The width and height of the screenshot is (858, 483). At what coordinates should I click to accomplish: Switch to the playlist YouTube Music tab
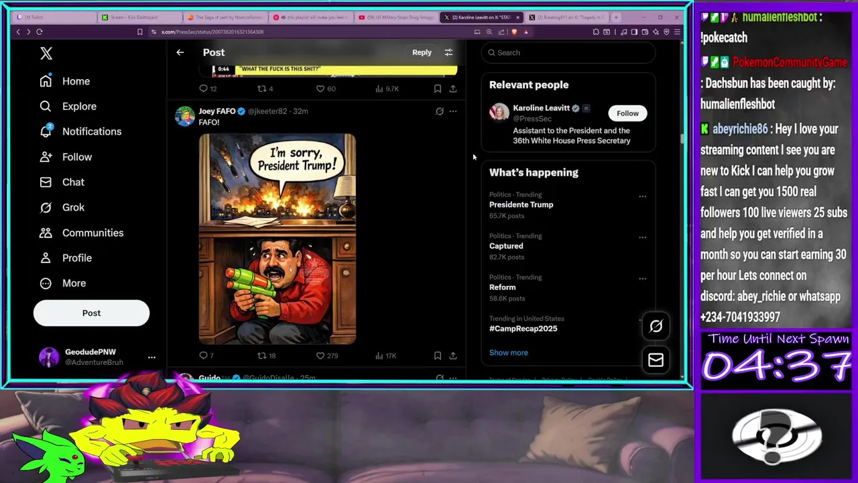pyautogui.click(x=310, y=17)
